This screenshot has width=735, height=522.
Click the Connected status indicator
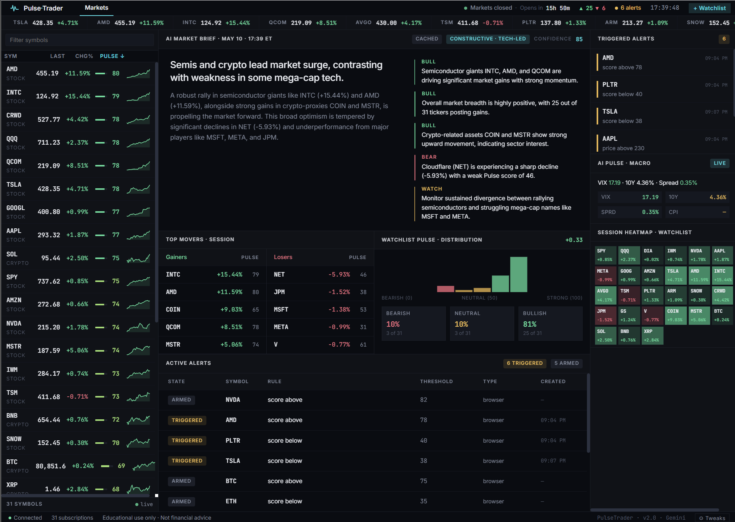coord(25,518)
